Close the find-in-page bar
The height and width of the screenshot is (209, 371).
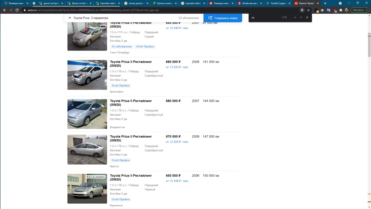[307, 17]
